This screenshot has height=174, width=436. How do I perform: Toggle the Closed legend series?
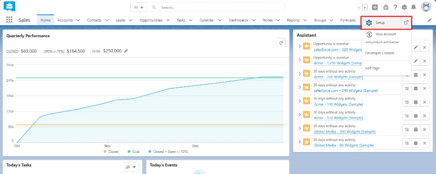pyautogui.click(x=111, y=151)
